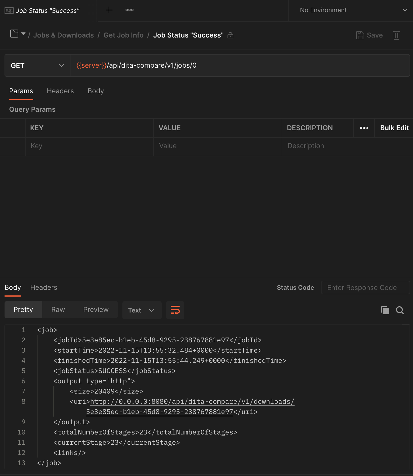Screen dimensions: 413x476
Task: Click the Bulk Edit link
Action: coord(394,128)
